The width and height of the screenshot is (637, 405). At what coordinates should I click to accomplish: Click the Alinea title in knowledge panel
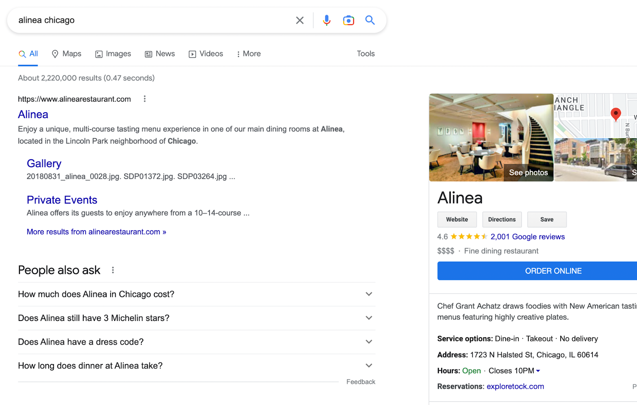(460, 198)
